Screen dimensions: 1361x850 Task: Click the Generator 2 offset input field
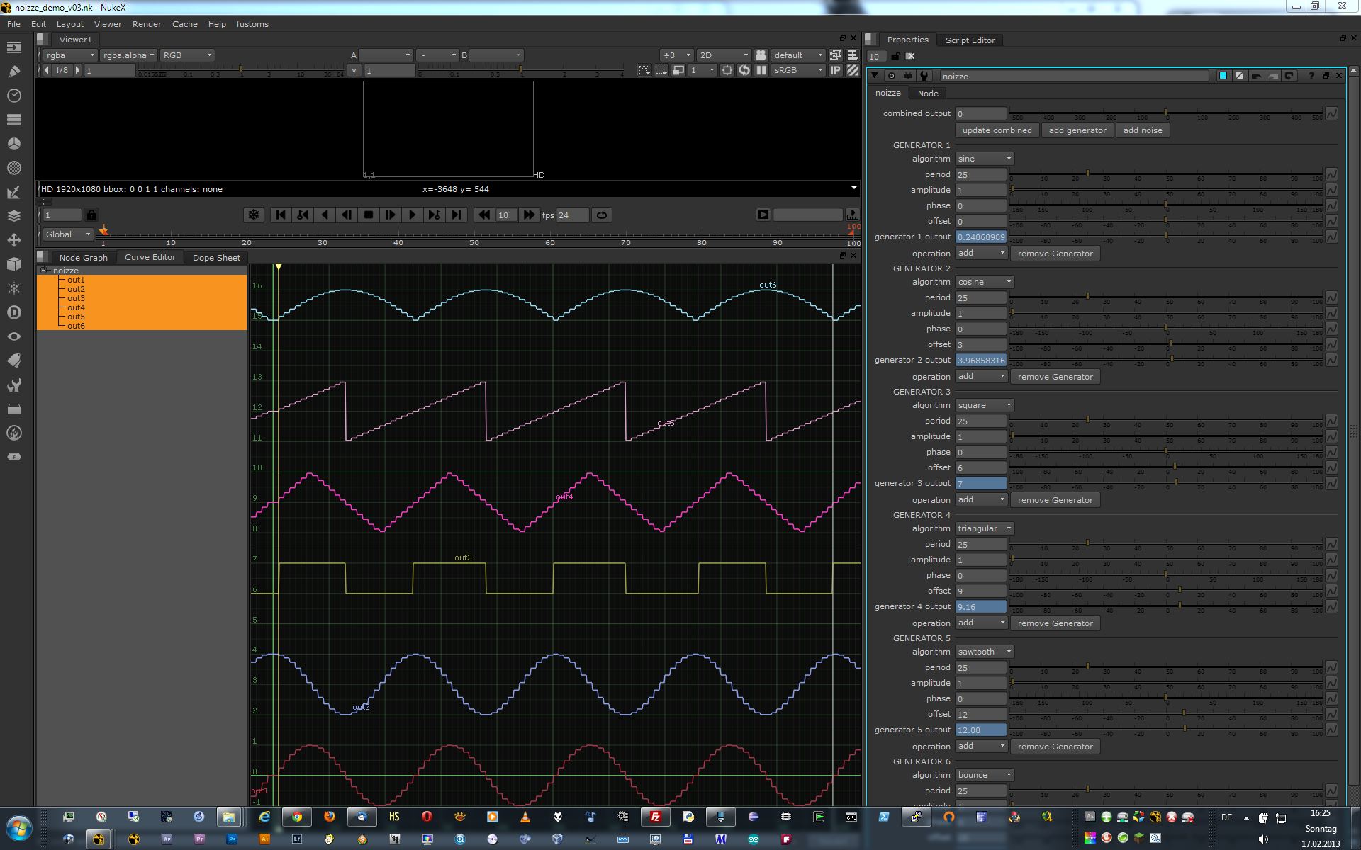coord(980,344)
